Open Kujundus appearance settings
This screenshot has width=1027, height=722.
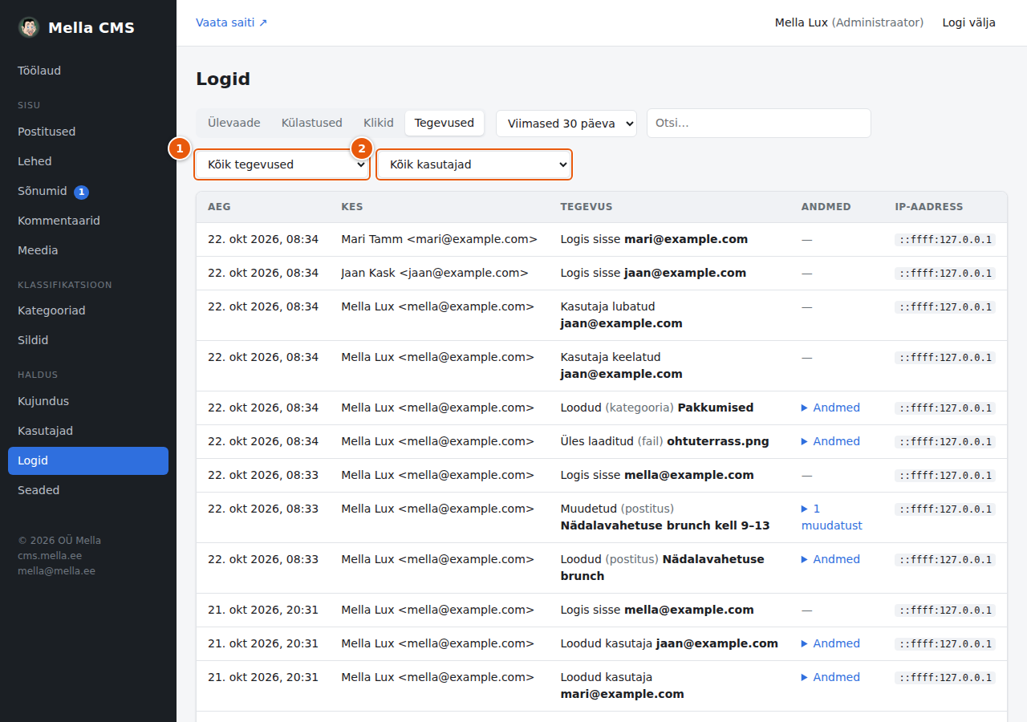point(88,401)
